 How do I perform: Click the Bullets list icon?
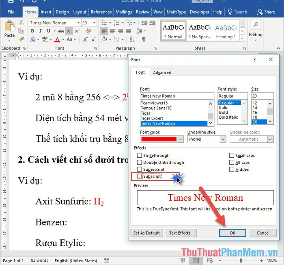(104, 23)
